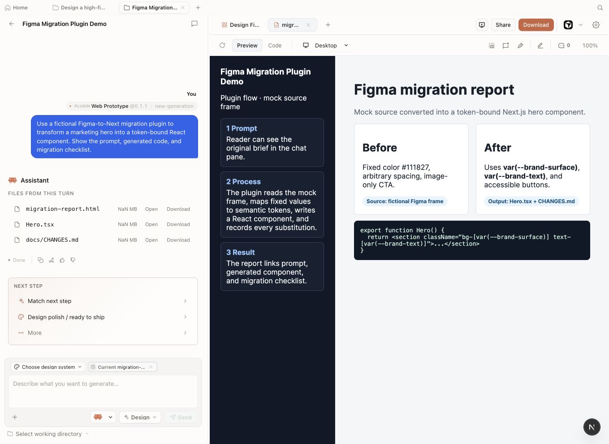Viewport: 609px width, 444px height.
Task: Click the file icon beside docs/CHANGES.md
Action: point(17,240)
